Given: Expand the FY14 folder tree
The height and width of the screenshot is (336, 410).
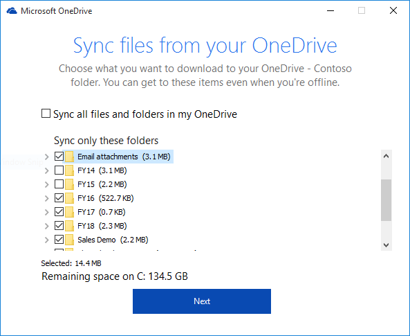Looking at the screenshot, I should (x=47, y=170).
